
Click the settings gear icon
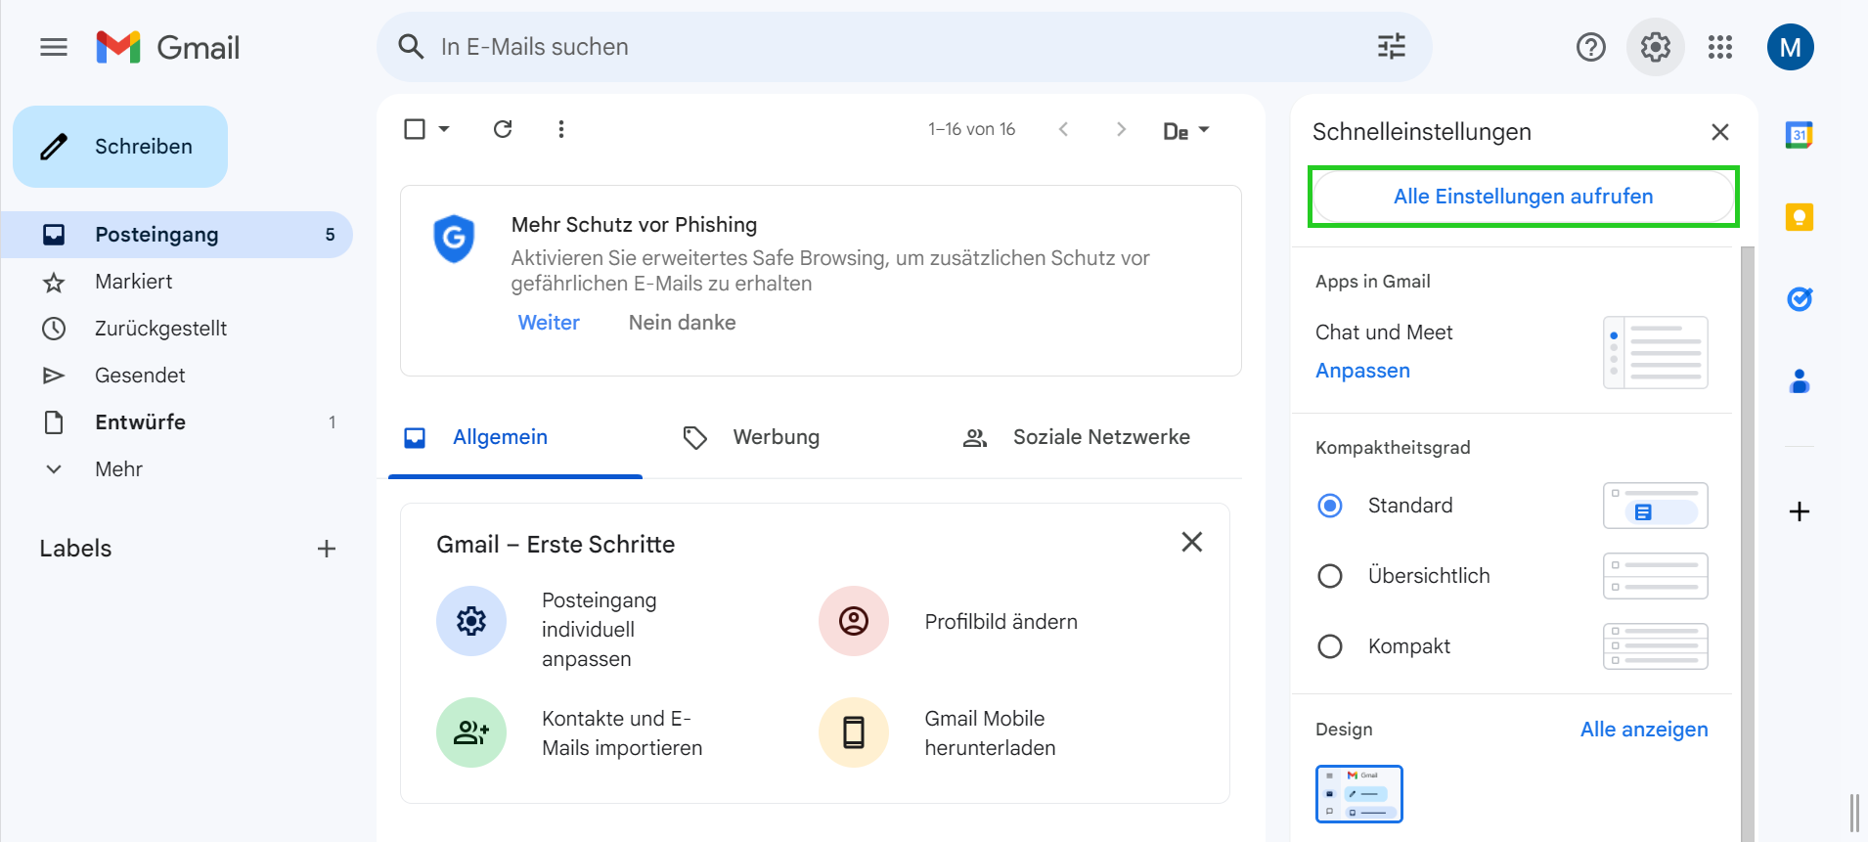[x=1655, y=47]
